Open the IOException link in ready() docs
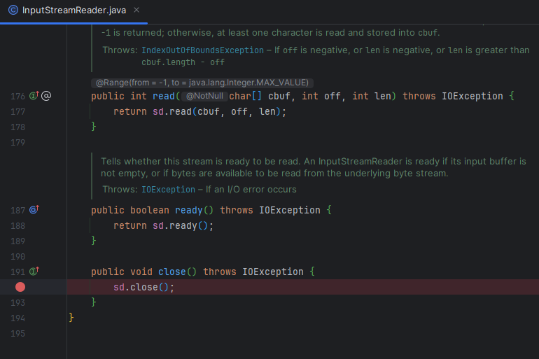Viewport: 539px width, 359px height. click(168, 189)
